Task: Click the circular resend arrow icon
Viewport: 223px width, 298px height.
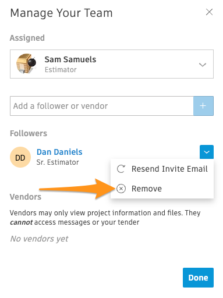Action: (x=121, y=169)
